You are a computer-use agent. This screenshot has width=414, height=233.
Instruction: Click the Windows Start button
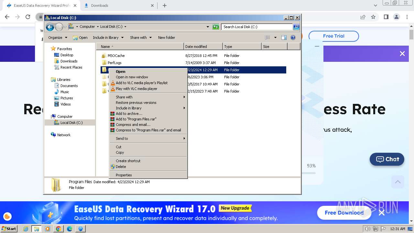[x=9, y=229]
